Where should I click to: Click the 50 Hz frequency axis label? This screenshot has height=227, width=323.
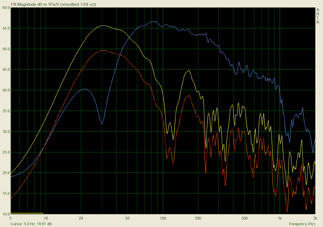click(x=128, y=218)
